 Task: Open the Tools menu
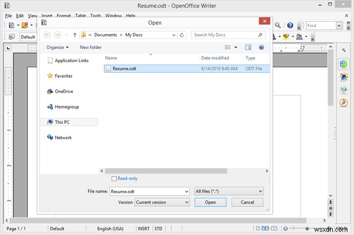point(96,16)
